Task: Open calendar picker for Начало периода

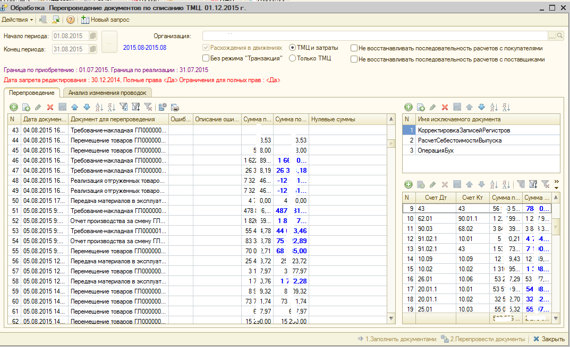Action: [93, 36]
